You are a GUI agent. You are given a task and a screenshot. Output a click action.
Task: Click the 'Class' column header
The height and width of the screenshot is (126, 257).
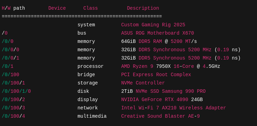(91, 8)
